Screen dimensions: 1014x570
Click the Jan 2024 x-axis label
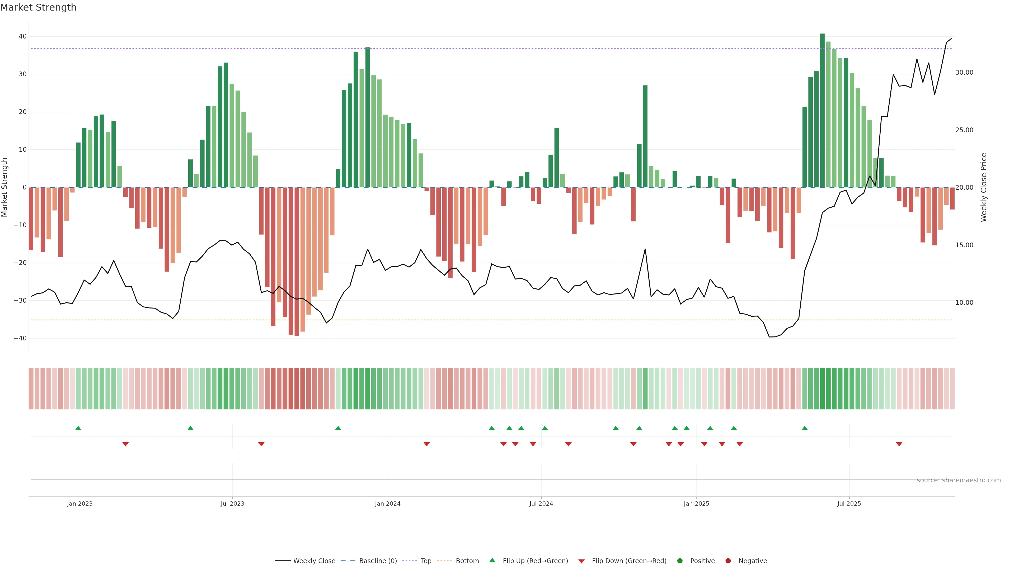pos(388,503)
